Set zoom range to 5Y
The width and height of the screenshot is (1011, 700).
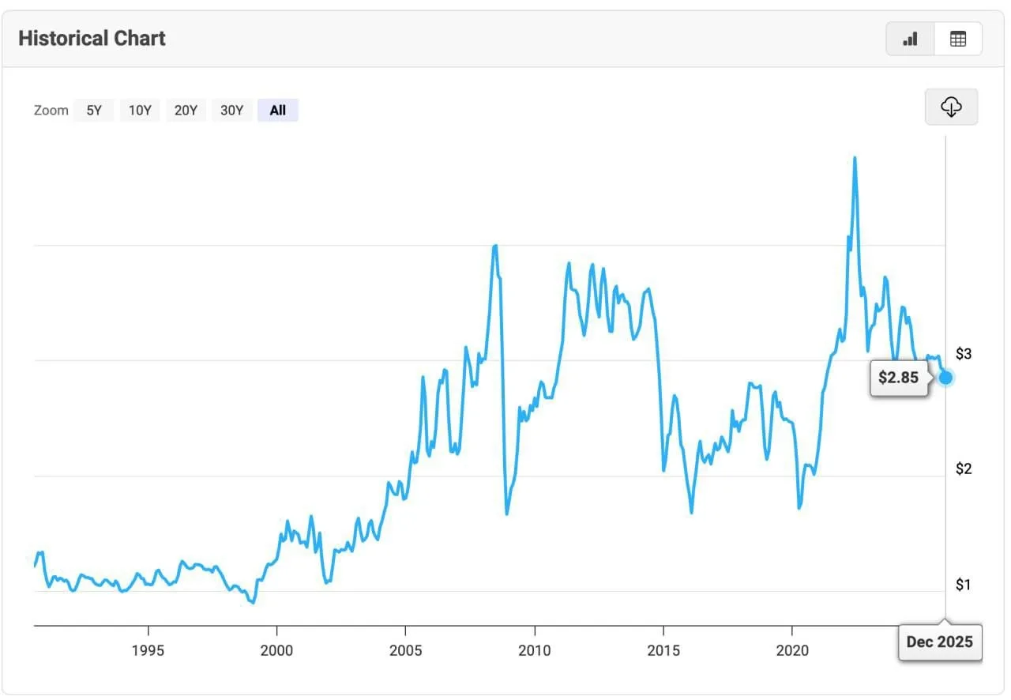click(94, 111)
